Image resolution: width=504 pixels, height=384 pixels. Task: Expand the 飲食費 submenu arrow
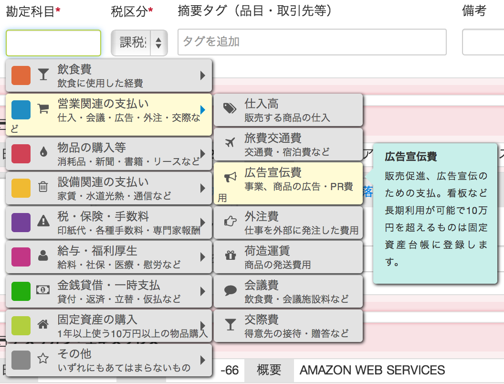click(x=203, y=75)
